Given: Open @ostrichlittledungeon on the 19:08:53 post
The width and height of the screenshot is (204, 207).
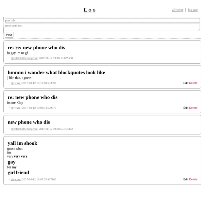Looking at the screenshot, I should coord(24,129).
